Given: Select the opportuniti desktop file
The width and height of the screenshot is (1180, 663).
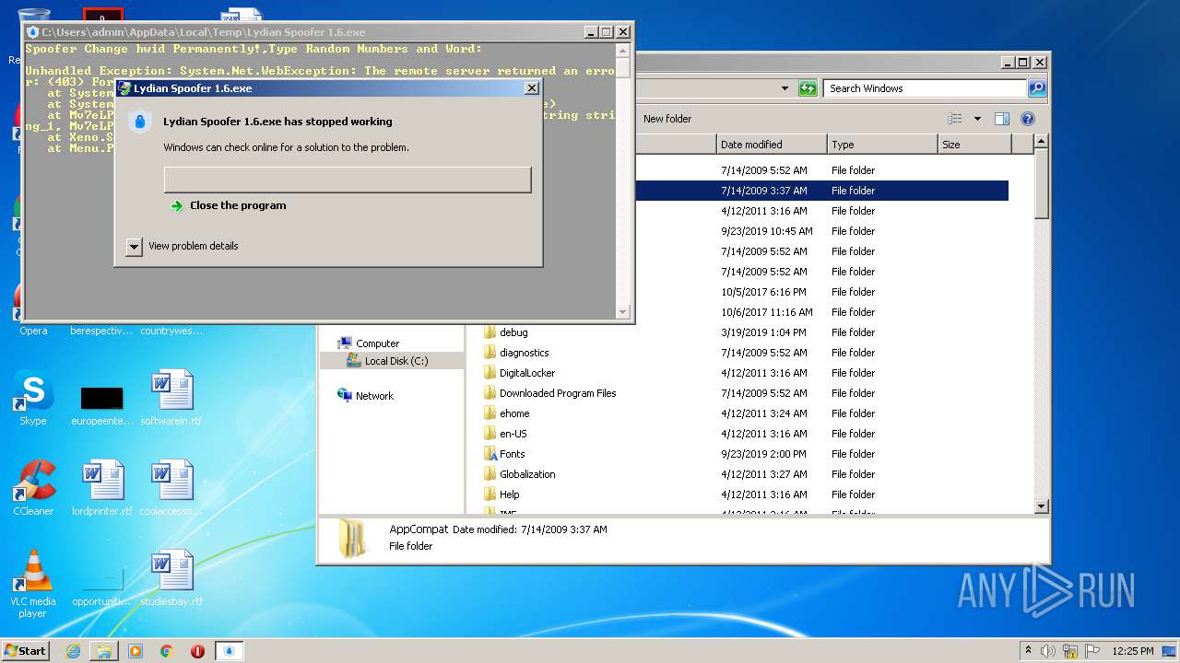Looking at the screenshot, I should click(102, 587).
